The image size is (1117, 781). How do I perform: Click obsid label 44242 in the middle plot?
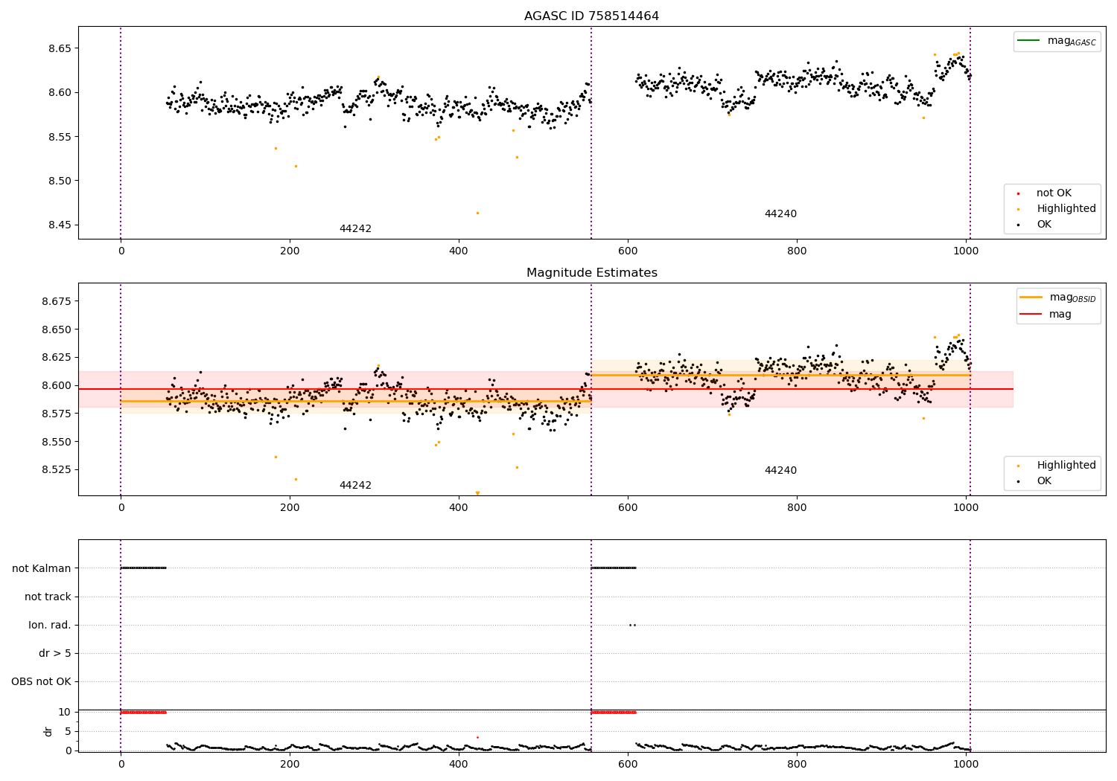[355, 486]
